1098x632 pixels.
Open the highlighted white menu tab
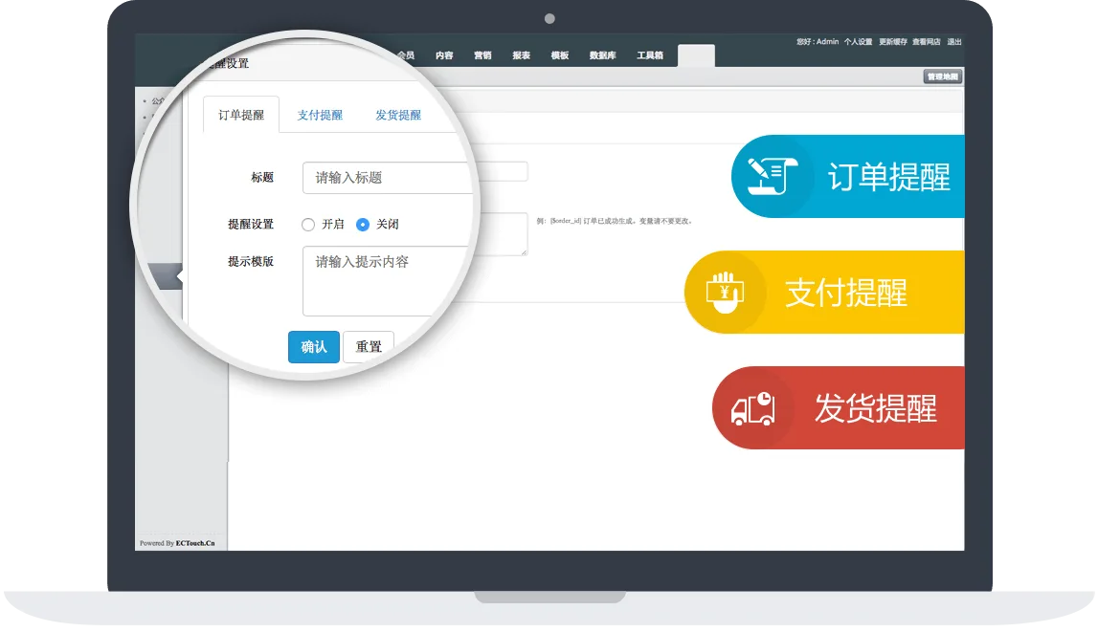(x=696, y=55)
